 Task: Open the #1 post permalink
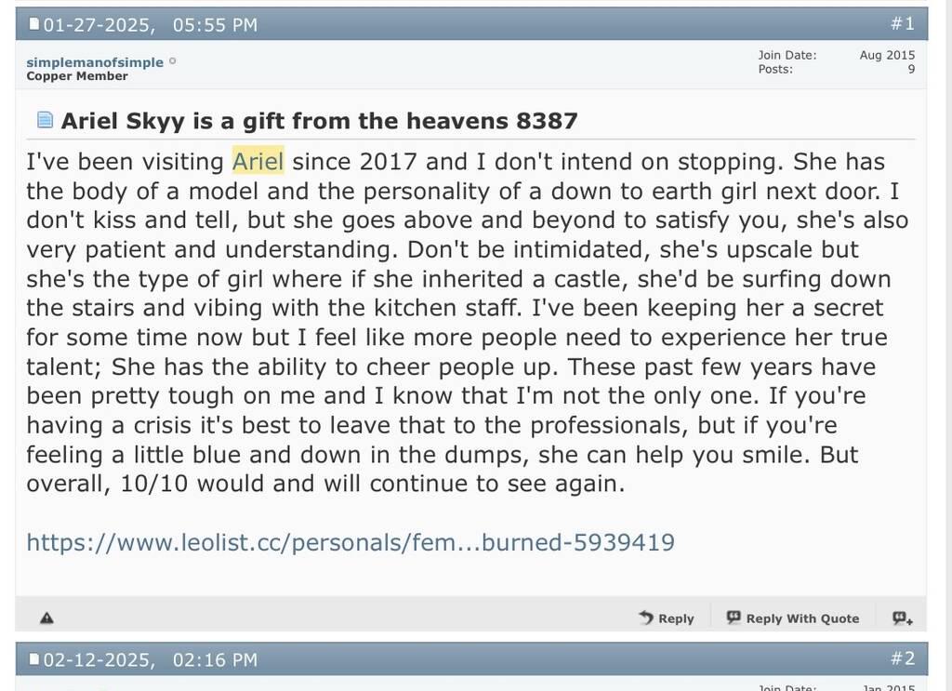click(902, 24)
